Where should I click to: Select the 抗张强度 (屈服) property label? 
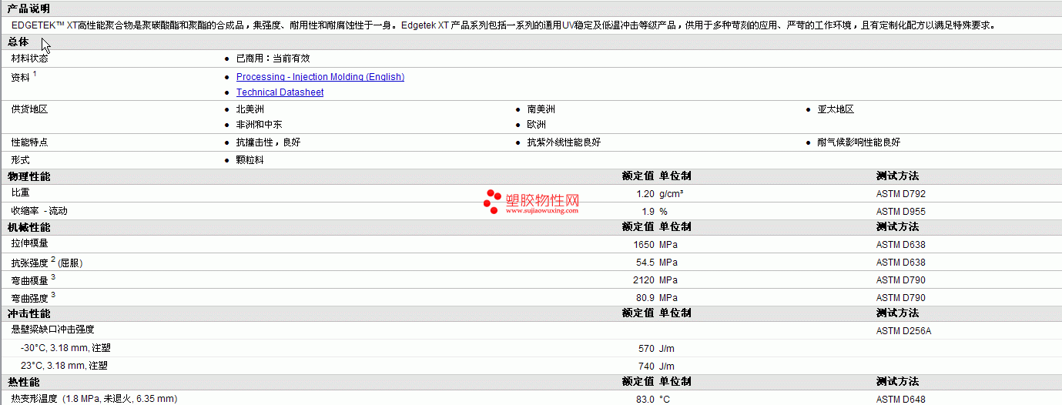[x=47, y=262]
